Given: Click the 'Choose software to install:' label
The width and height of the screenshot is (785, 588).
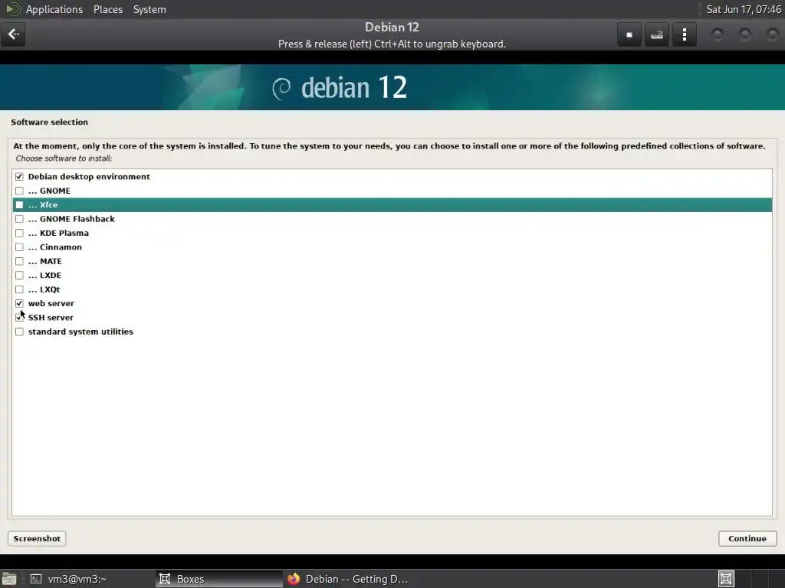Looking at the screenshot, I should (64, 158).
